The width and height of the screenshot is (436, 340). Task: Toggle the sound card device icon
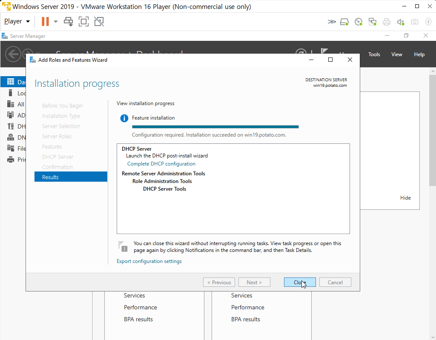click(400, 22)
